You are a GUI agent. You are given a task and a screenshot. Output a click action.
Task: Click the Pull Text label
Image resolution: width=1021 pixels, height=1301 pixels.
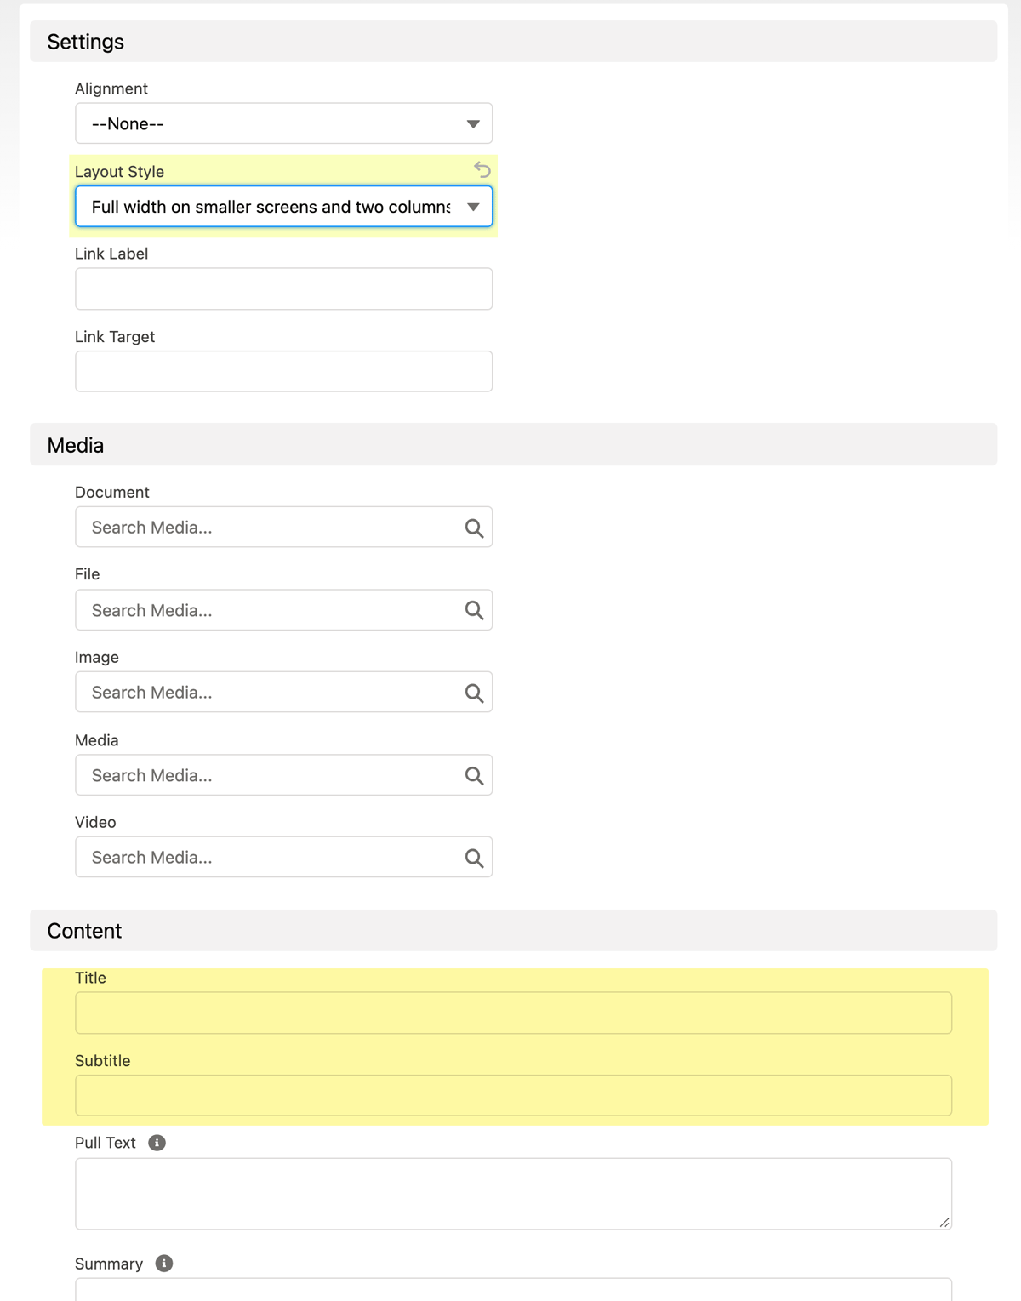105,1142
